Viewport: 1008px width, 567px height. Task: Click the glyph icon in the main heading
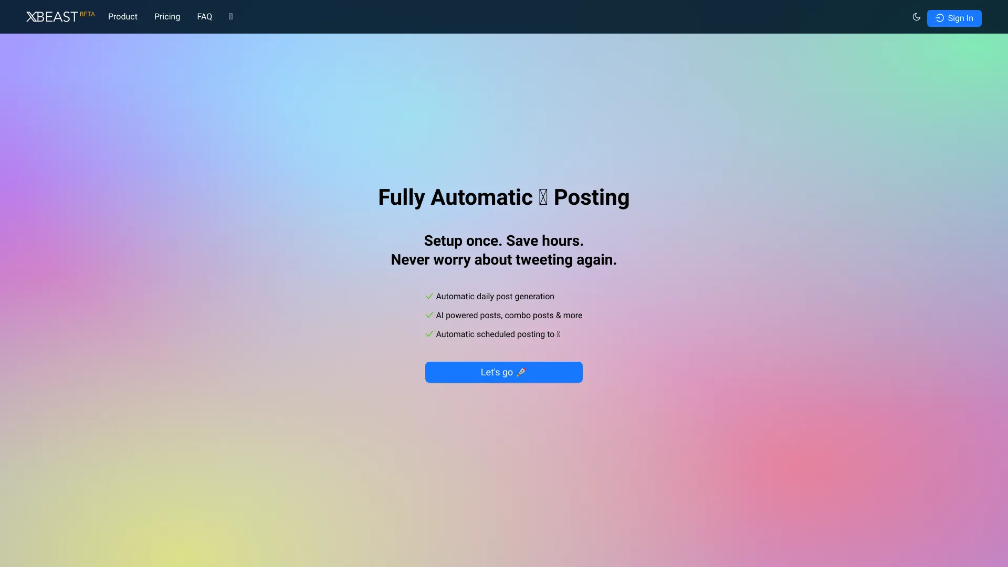[x=543, y=197]
